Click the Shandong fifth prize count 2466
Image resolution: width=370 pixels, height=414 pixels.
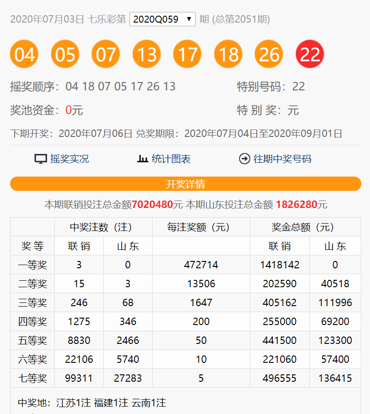[x=128, y=341]
